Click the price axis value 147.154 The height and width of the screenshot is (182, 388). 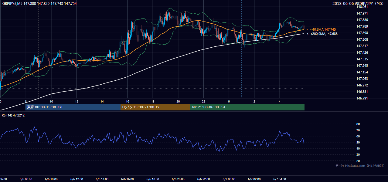[362, 72]
